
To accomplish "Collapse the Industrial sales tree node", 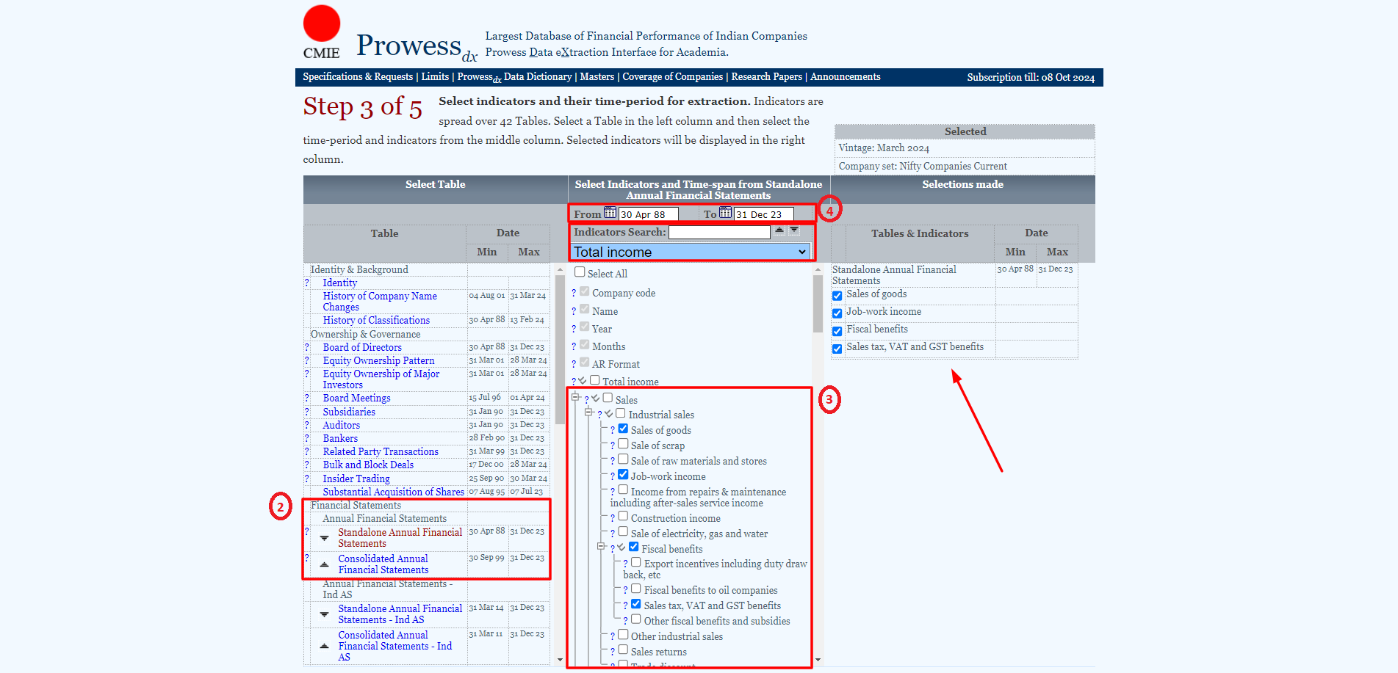I will tap(588, 412).
